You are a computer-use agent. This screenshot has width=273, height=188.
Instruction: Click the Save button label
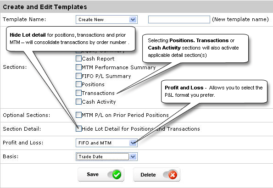(x=93, y=174)
